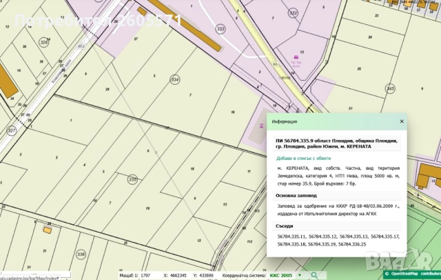Click the pink shop icon beside the popup

(x=261, y=126)
